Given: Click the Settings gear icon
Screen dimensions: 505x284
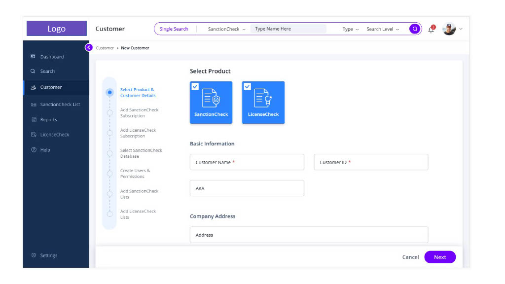Looking at the screenshot, I should coord(34,255).
